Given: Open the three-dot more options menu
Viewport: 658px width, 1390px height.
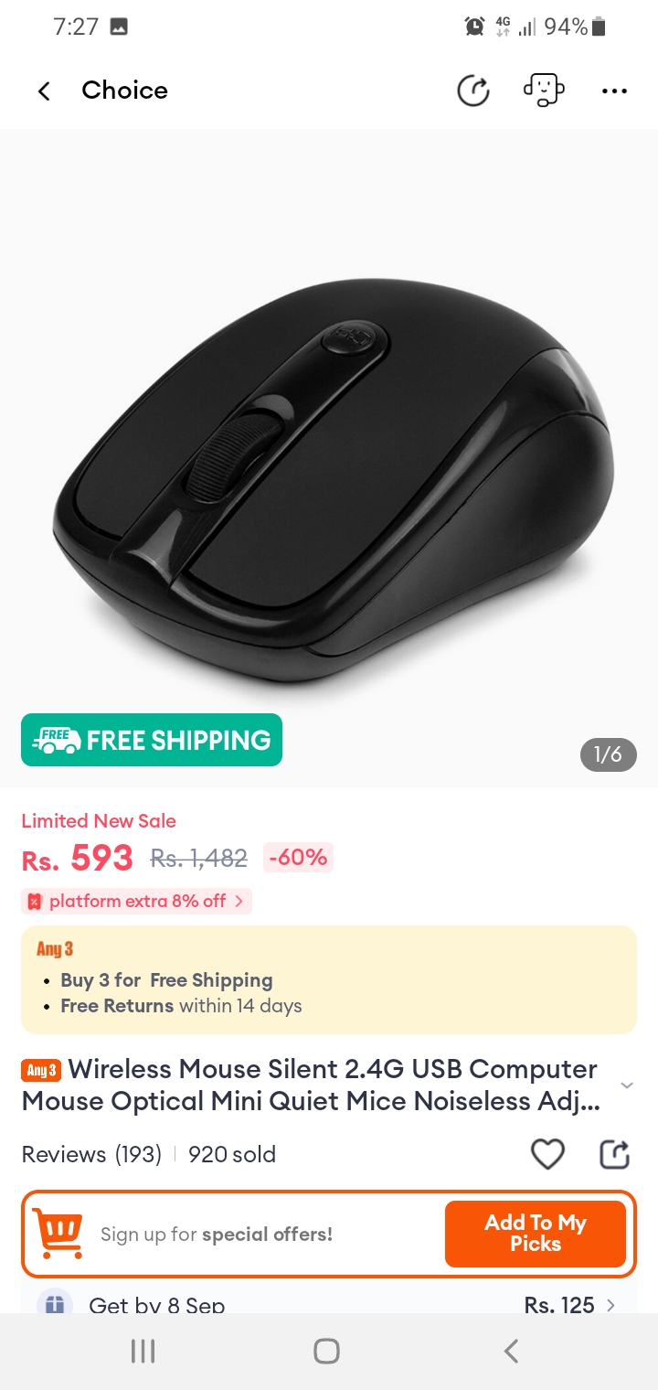Looking at the screenshot, I should (614, 91).
